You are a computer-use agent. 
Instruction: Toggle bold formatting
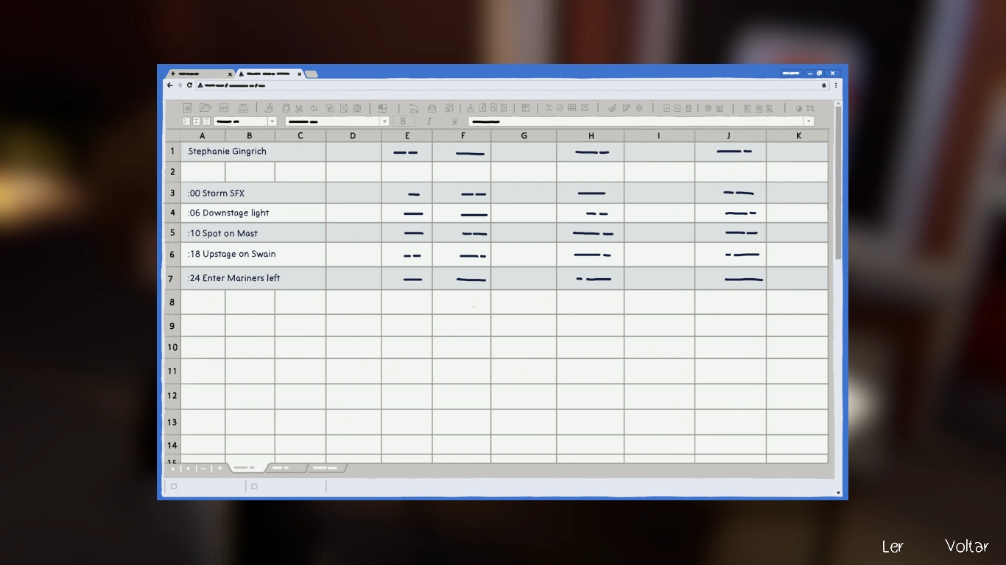(x=403, y=121)
